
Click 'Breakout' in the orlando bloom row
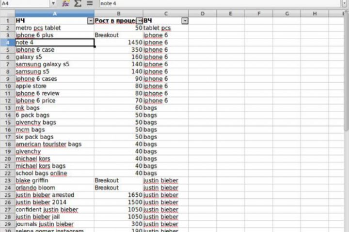[x=119, y=188]
